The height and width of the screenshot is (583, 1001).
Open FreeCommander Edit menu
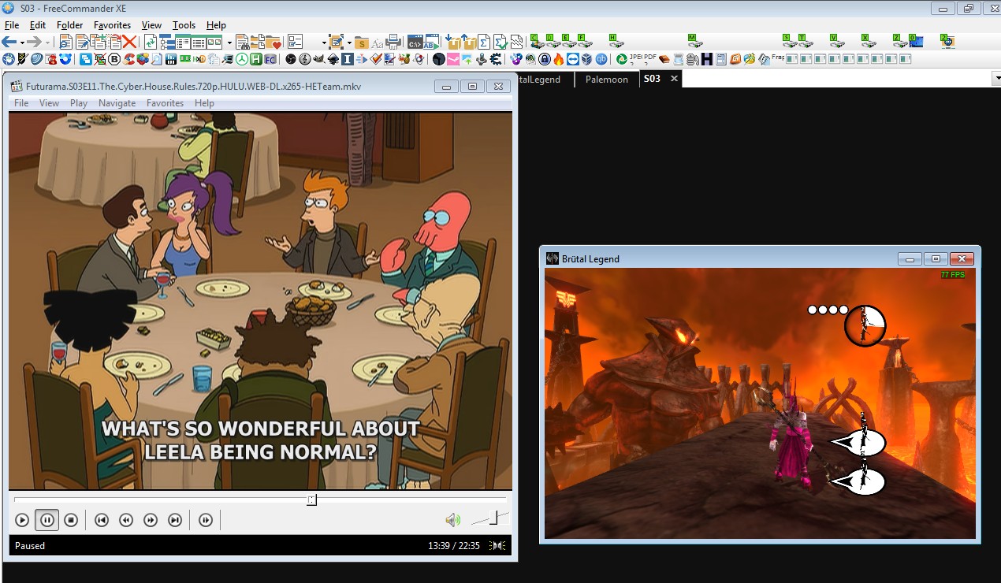(x=38, y=25)
